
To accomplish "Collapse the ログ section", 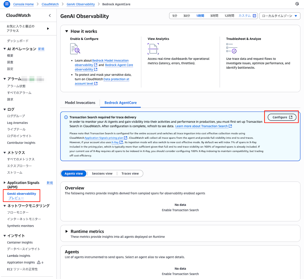I will pyautogui.click(x=5, y=109).
